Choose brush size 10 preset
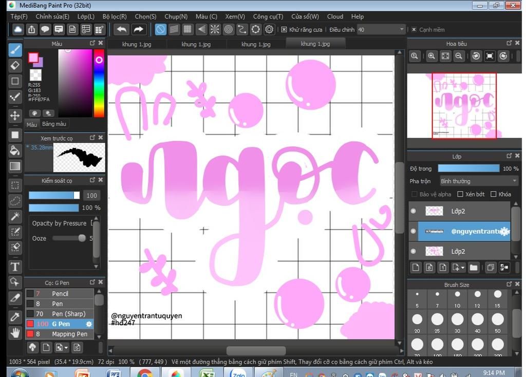The width and height of the screenshot is (526, 377). tap(457, 298)
